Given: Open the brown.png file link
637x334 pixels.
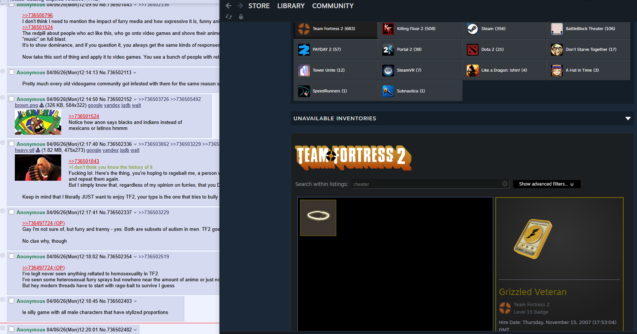Looking at the screenshot, I should [26, 105].
